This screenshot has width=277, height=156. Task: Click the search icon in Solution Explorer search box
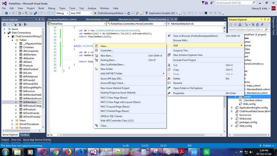[x=266, y=29]
